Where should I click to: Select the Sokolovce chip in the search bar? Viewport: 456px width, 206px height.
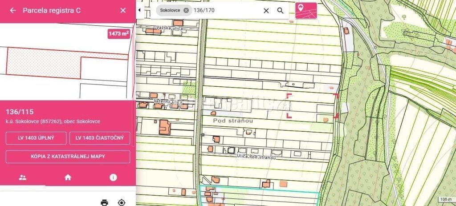tap(174, 11)
